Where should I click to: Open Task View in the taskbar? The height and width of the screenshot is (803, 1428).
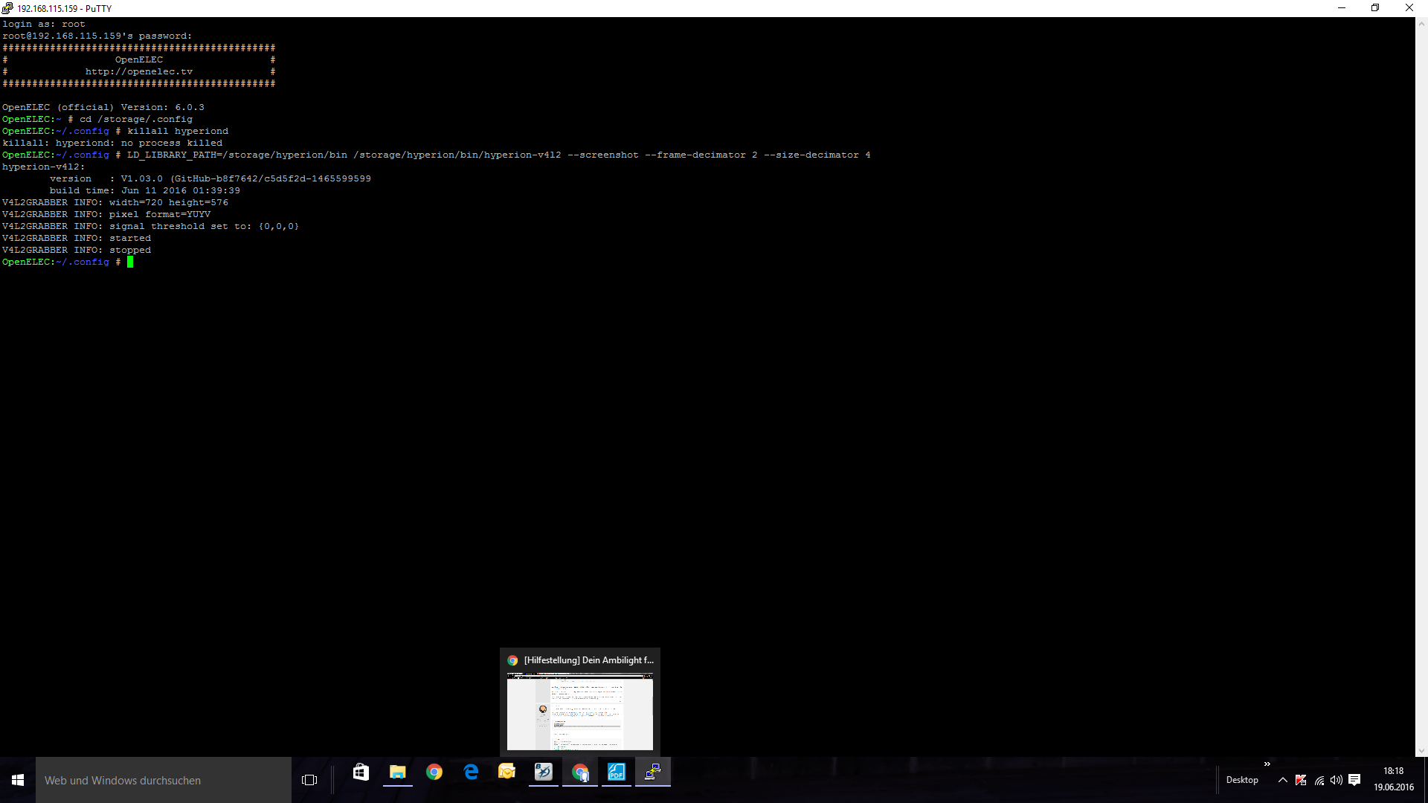[x=309, y=780]
